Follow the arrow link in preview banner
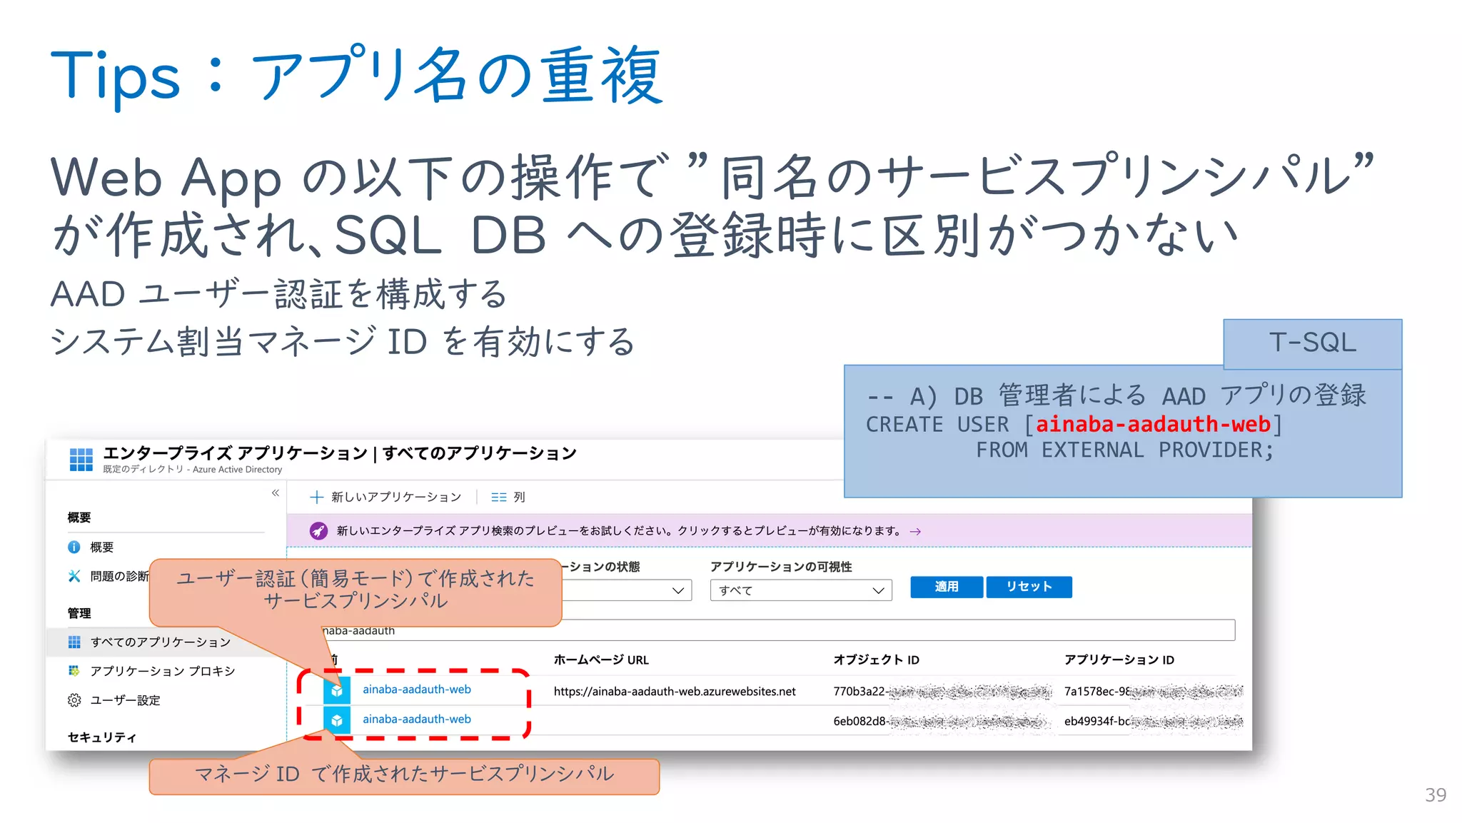 [x=915, y=532]
